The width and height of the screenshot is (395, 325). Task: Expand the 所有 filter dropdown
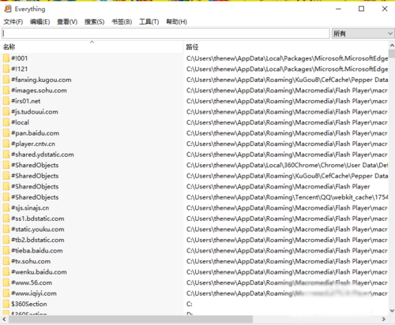[x=363, y=33]
